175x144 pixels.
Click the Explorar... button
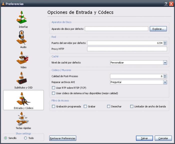(x=158, y=29)
